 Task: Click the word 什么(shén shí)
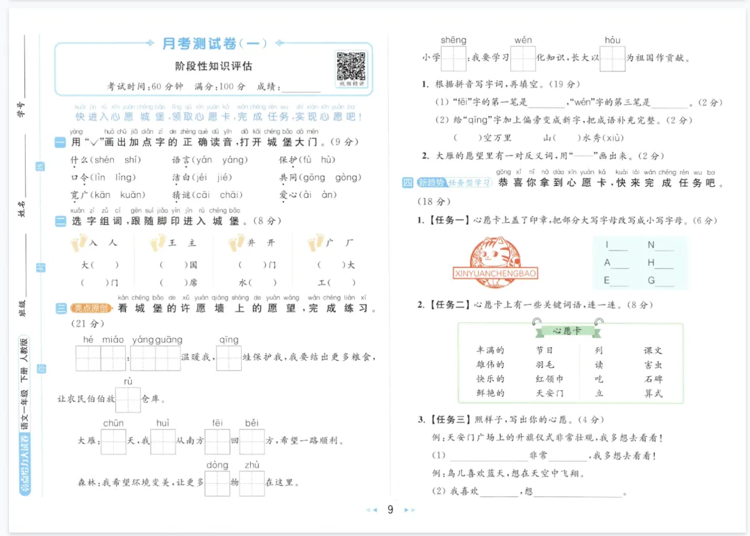click(106, 160)
